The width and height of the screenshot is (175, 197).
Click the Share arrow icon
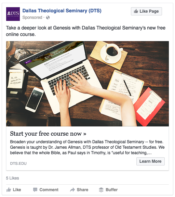point(72,190)
